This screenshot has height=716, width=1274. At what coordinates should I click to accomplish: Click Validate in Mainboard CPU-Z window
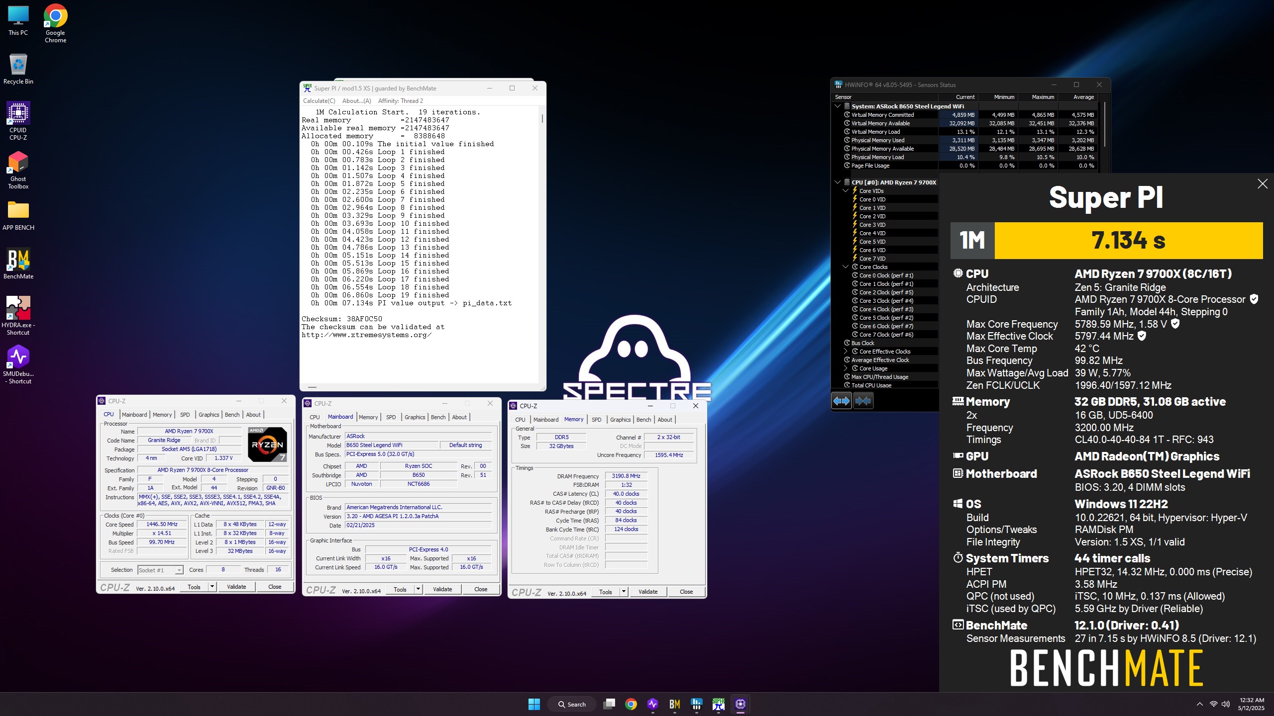click(442, 589)
